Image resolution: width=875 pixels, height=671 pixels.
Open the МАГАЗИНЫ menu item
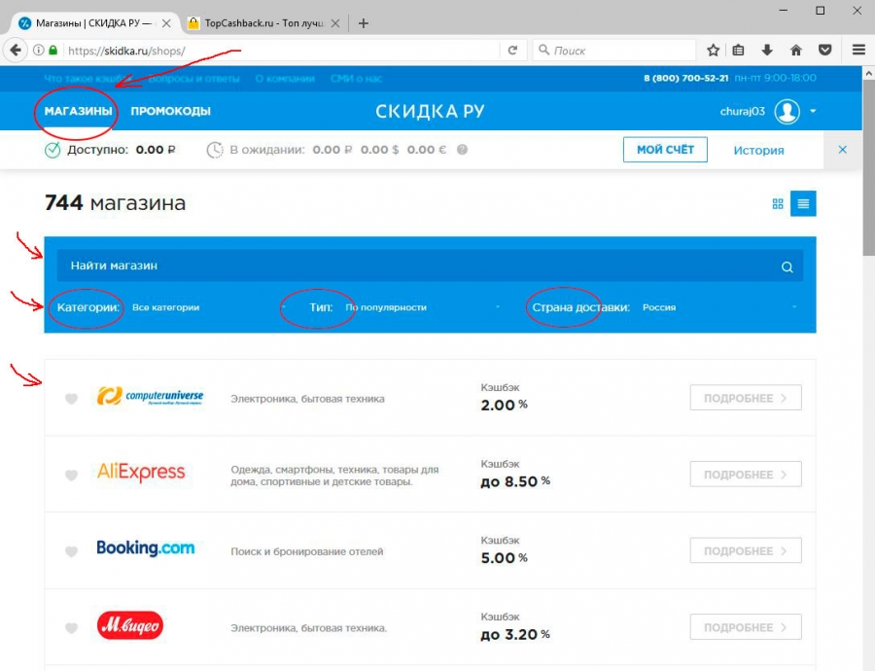[x=78, y=111]
